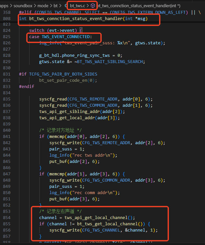Click the C file icon before bt_tws.c
The image size is (205, 245).
[x=66, y=6]
